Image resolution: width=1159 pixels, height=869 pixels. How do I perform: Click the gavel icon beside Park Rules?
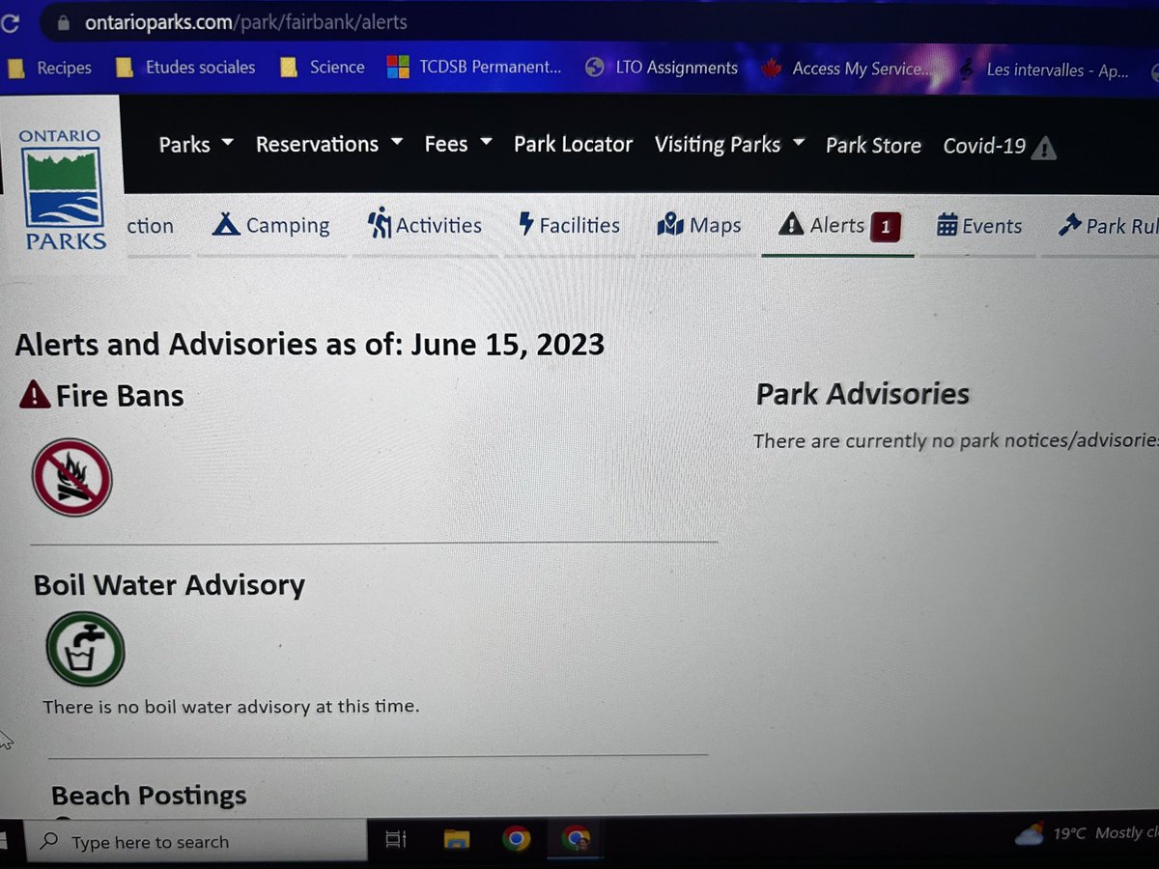coord(1069,226)
